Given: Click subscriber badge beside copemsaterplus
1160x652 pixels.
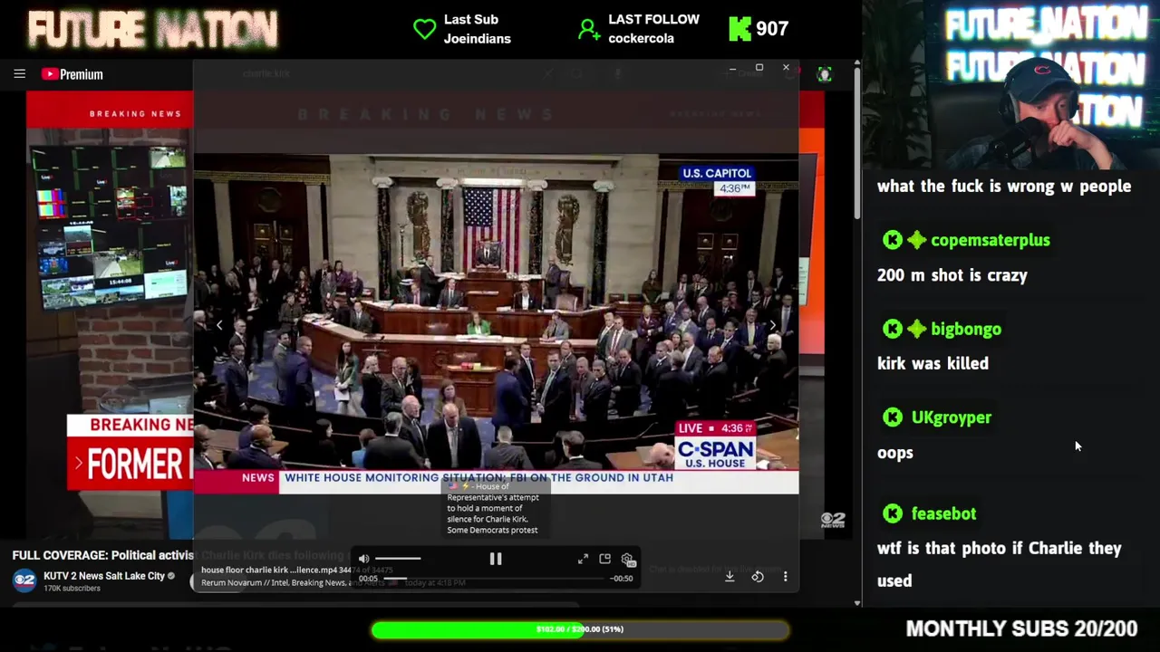Looking at the screenshot, I should click(x=916, y=240).
